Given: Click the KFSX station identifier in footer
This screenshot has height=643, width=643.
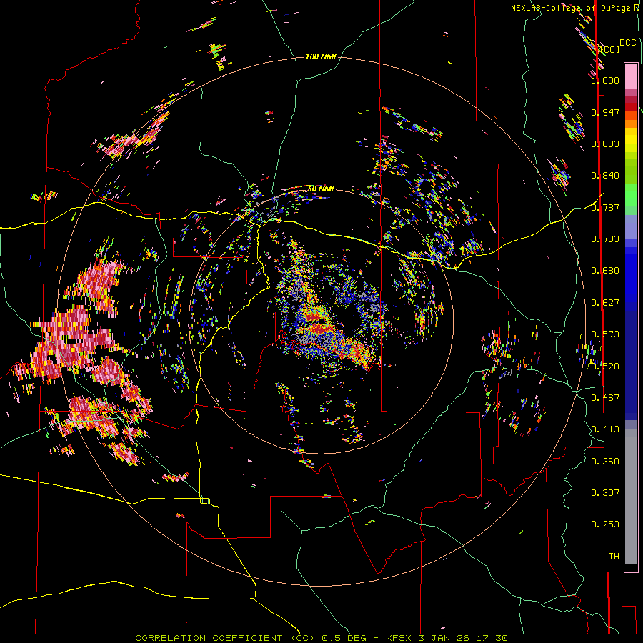Looking at the screenshot, I should click(x=400, y=638).
